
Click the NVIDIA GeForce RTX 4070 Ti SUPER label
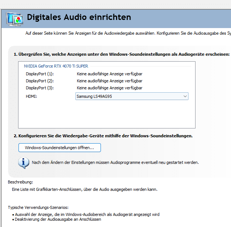56,66
